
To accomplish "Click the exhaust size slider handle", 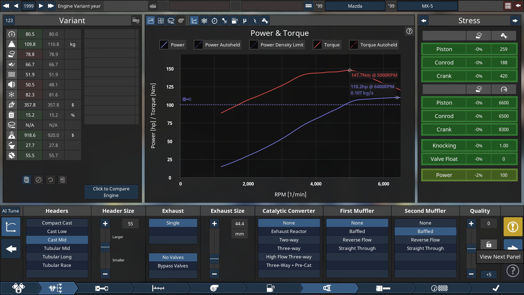I will (x=214, y=259).
